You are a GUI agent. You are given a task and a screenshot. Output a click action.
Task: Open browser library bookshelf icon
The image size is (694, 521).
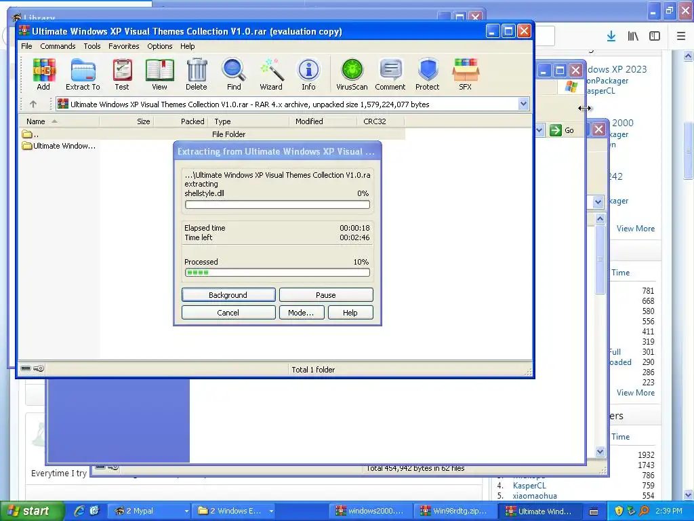(x=633, y=37)
